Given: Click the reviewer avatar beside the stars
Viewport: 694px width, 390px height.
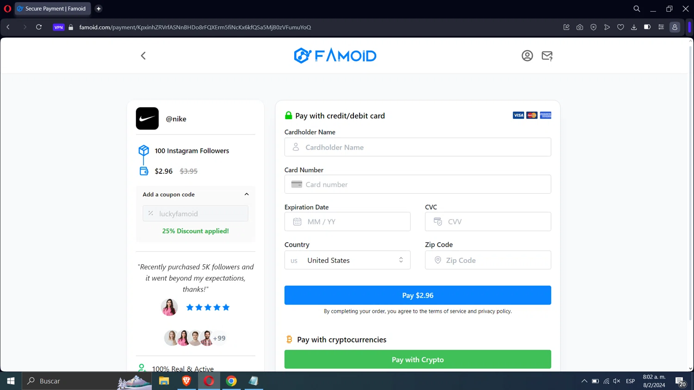Looking at the screenshot, I should [169, 307].
